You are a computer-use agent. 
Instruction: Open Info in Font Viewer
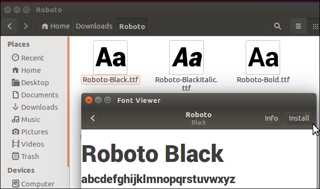click(271, 118)
